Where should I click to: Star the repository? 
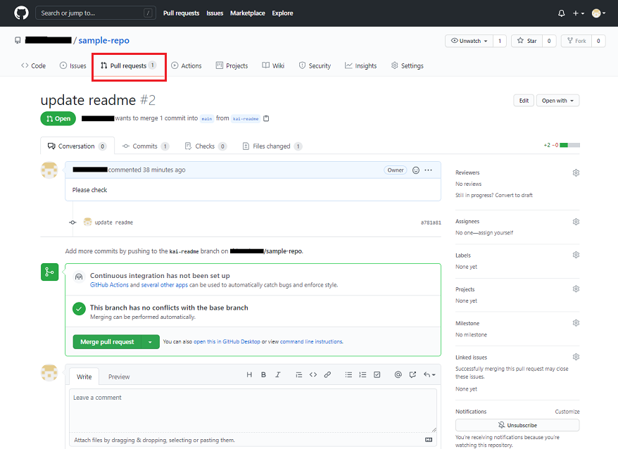(527, 41)
